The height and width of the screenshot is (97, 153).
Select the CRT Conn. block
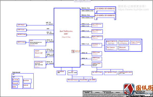click(x=22, y=30)
